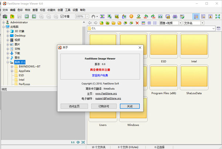Click the 1:1 actual size preview icon

click(73, 142)
